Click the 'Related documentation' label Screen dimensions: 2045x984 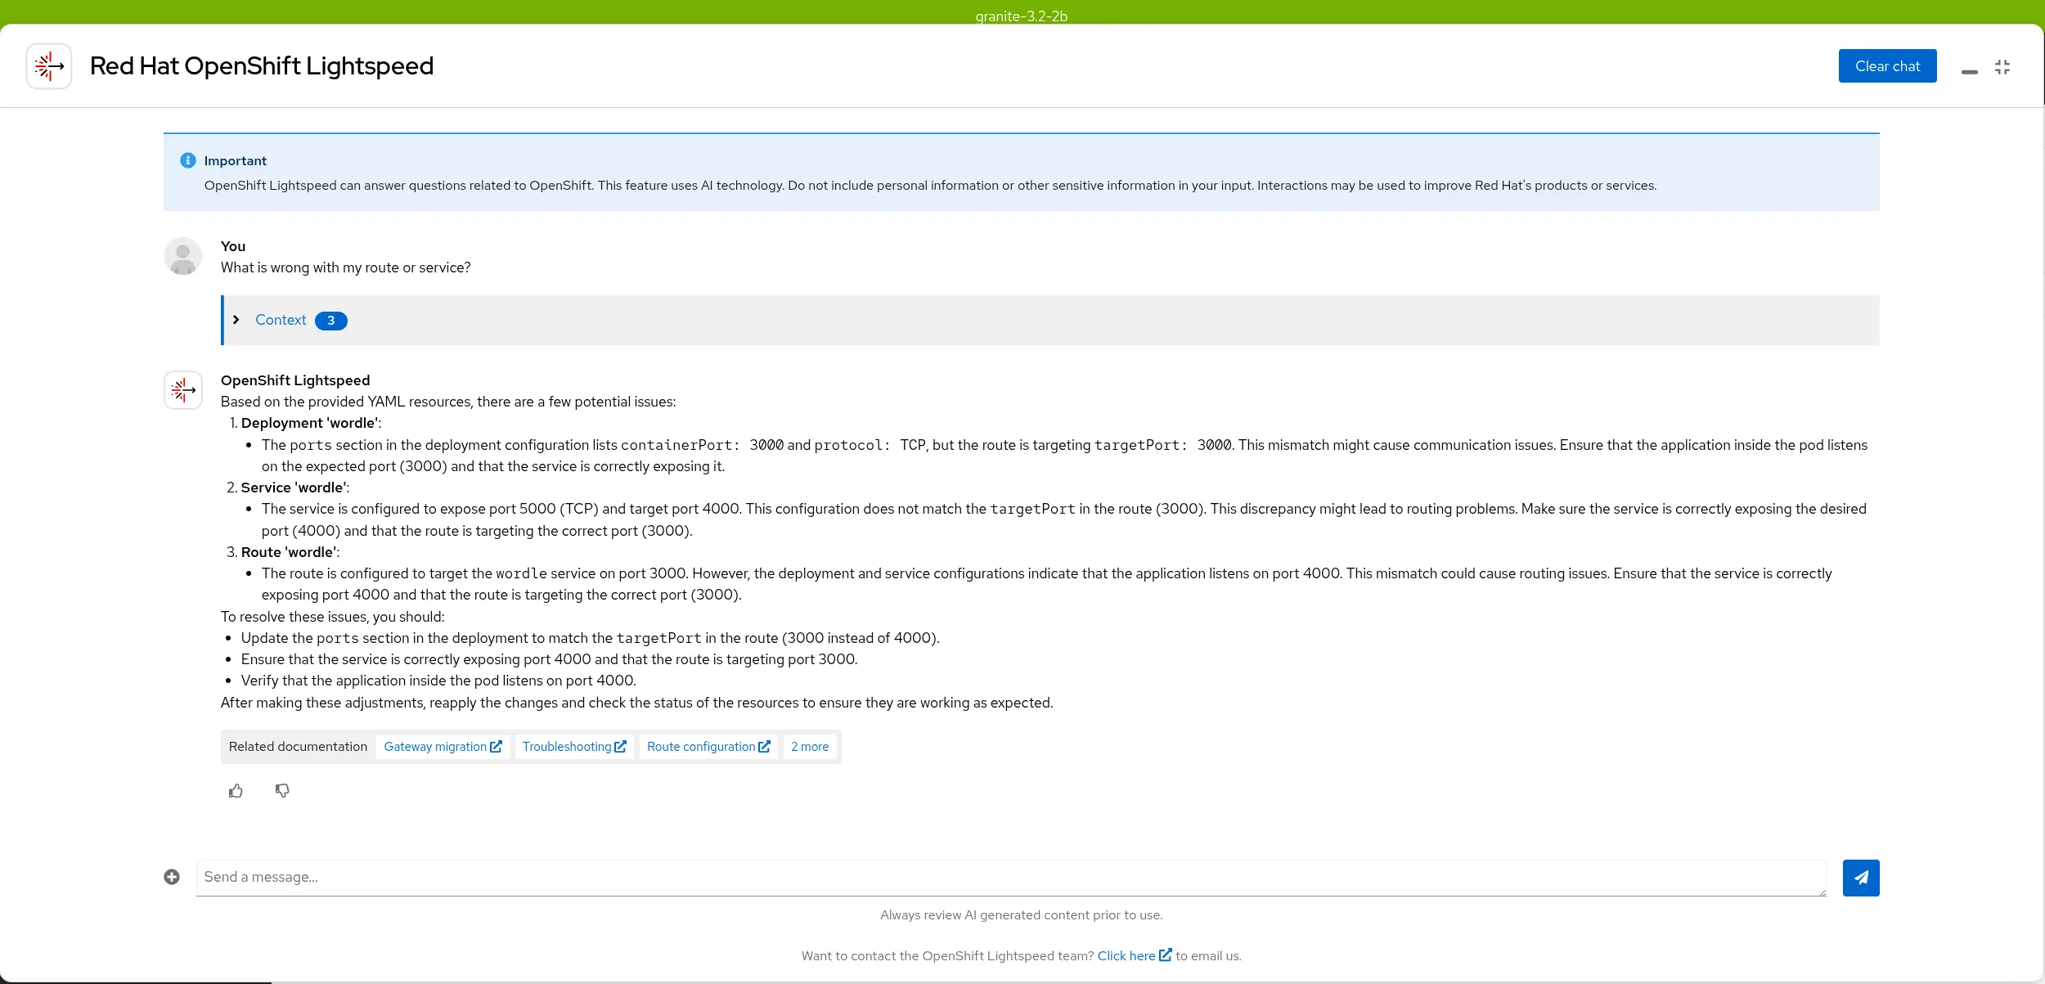(298, 747)
